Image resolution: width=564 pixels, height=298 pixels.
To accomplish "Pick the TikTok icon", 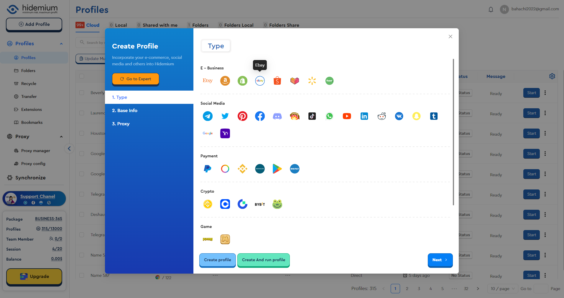I will [x=312, y=116].
